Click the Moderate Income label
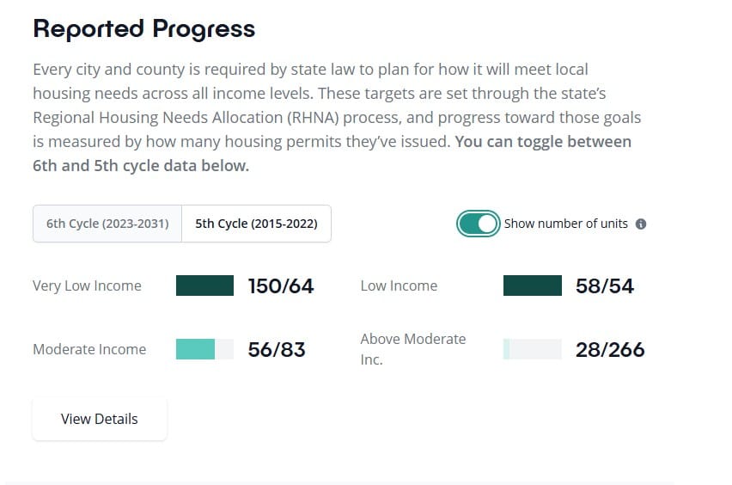732x485 pixels. pyautogui.click(x=89, y=349)
